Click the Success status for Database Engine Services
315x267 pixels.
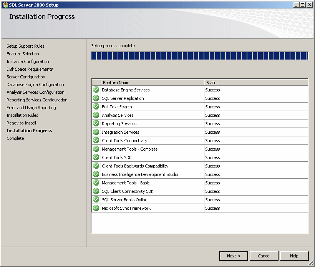pos(212,90)
